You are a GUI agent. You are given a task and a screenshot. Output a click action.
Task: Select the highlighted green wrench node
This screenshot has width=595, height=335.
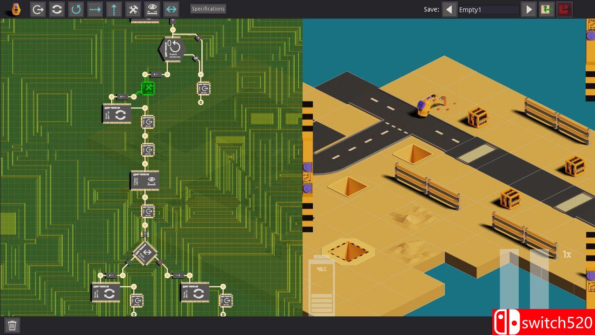click(x=148, y=88)
